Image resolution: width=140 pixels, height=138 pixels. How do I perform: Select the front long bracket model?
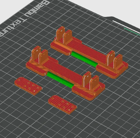[65, 73]
